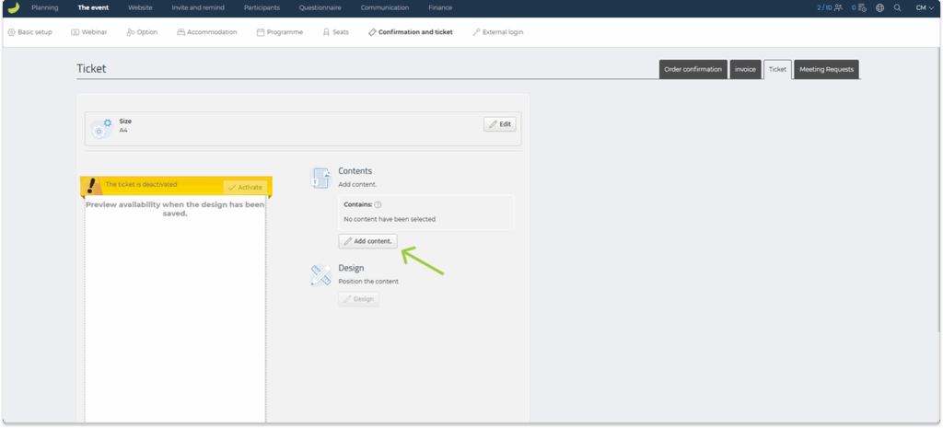Image resolution: width=943 pixels, height=428 pixels.
Task: Click the Size gear icon
Action: point(101,129)
